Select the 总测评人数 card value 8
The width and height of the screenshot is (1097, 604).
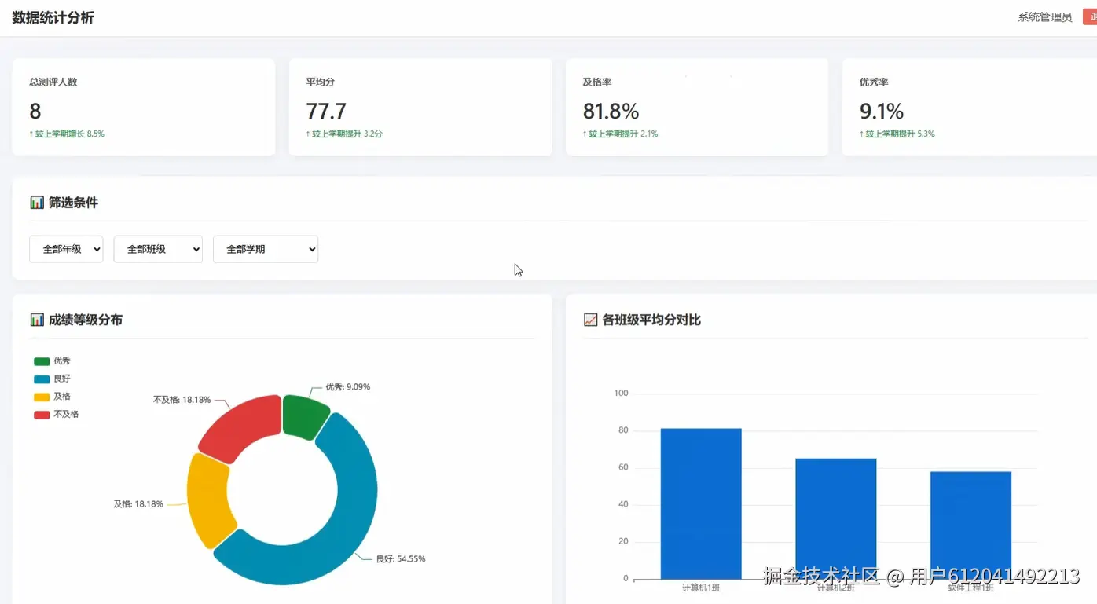[x=35, y=111]
